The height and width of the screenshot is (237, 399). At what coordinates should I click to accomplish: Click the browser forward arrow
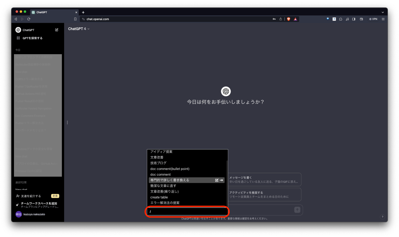pos(22,19)
